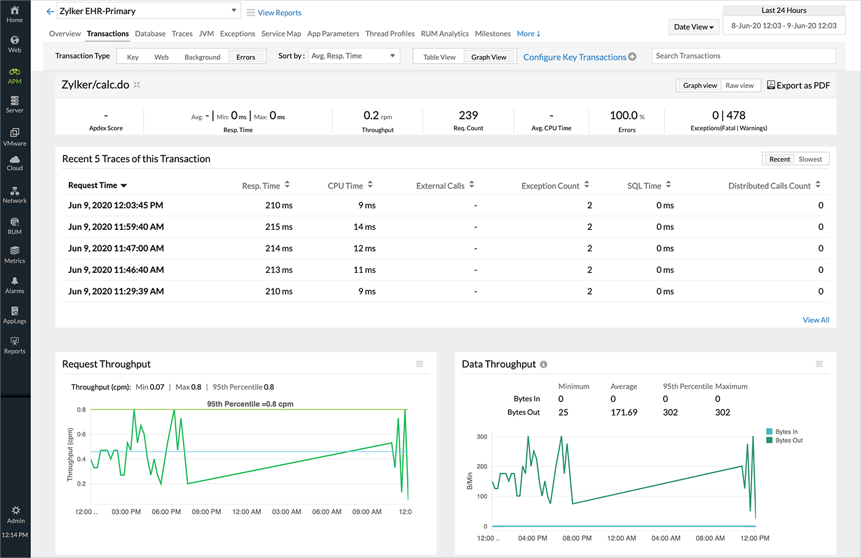
Task: Open the Date View dropdown
Action: (694, 27)
